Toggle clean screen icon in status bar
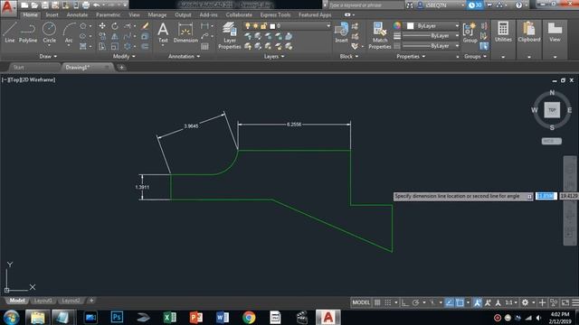This screenshot has height=325, width=579. point(565,302)
